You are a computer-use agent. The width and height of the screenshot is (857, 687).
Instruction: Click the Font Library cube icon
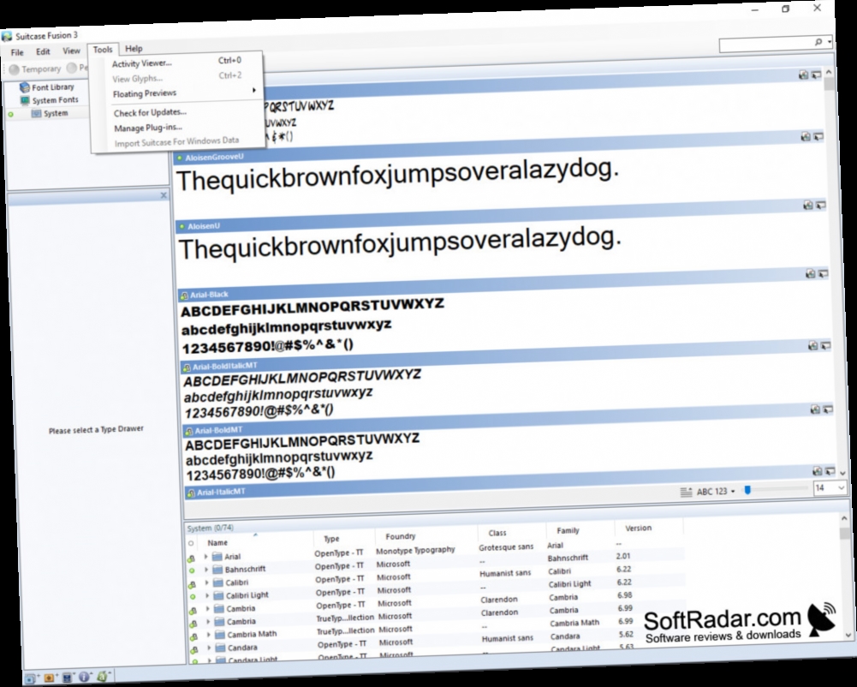point(25,87)
